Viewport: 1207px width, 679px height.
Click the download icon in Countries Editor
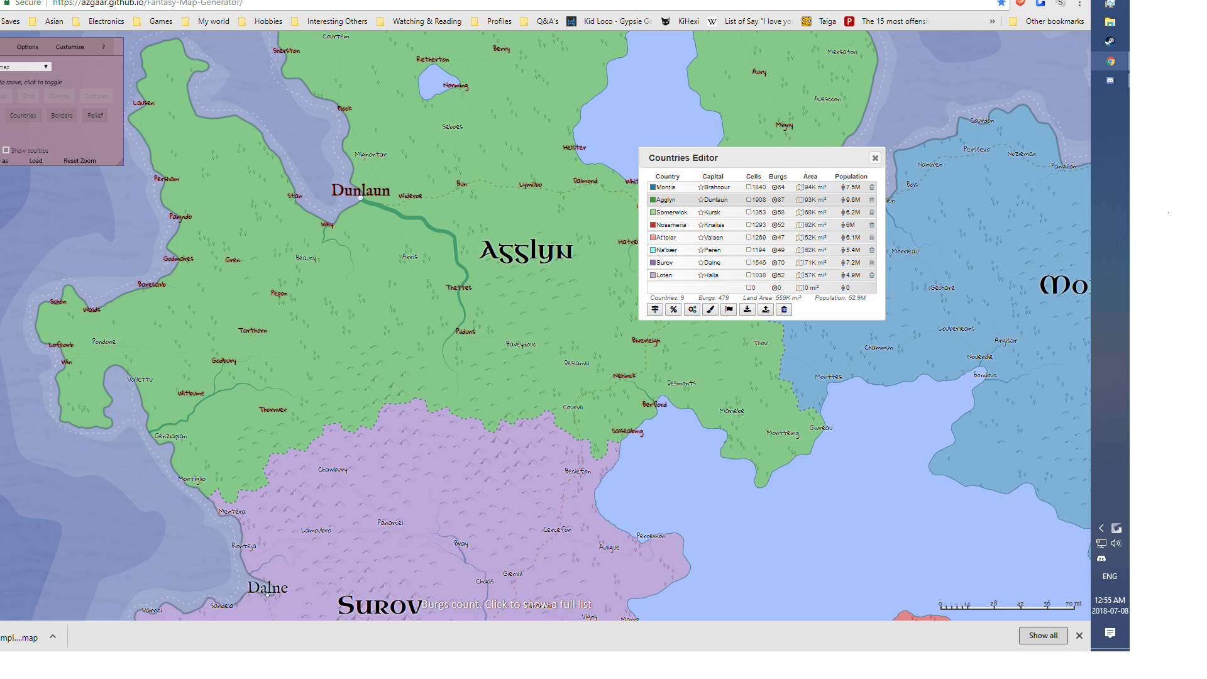(747, 309)
